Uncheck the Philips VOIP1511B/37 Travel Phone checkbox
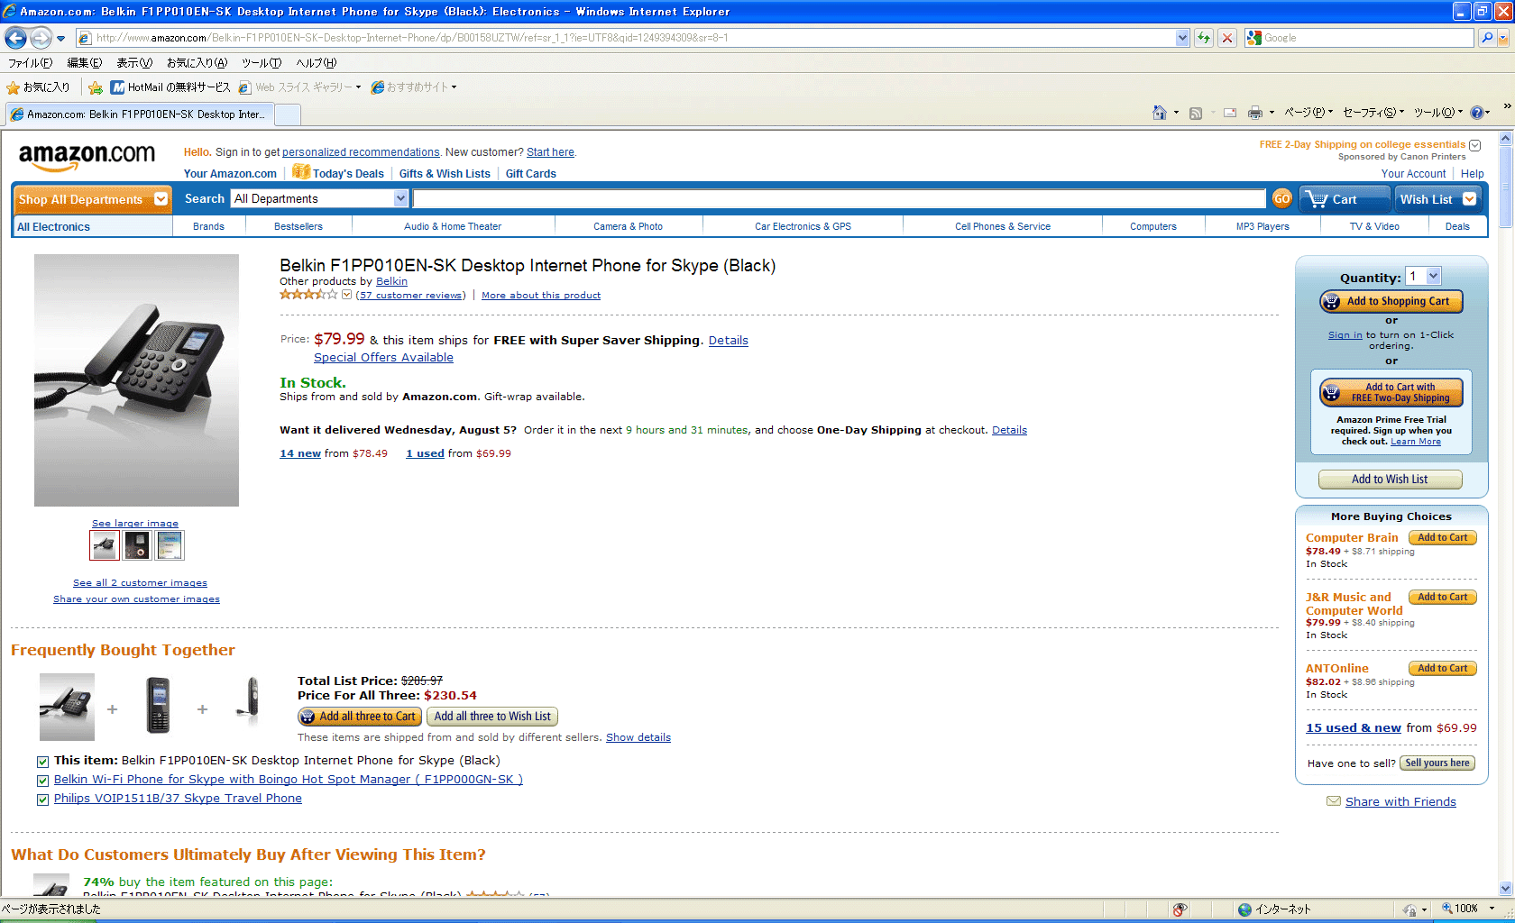The image size is (1515, 923). click(42, 800)
